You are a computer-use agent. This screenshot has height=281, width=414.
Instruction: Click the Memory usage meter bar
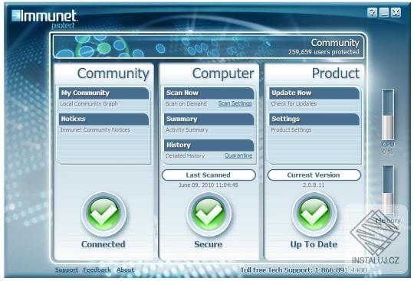click(388, 189)
